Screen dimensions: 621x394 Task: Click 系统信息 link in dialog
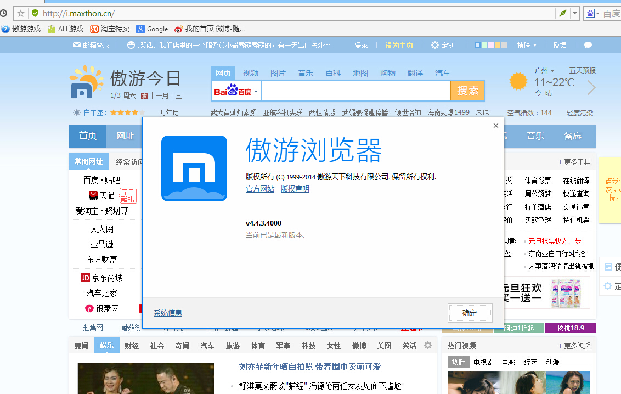(168, 313)
